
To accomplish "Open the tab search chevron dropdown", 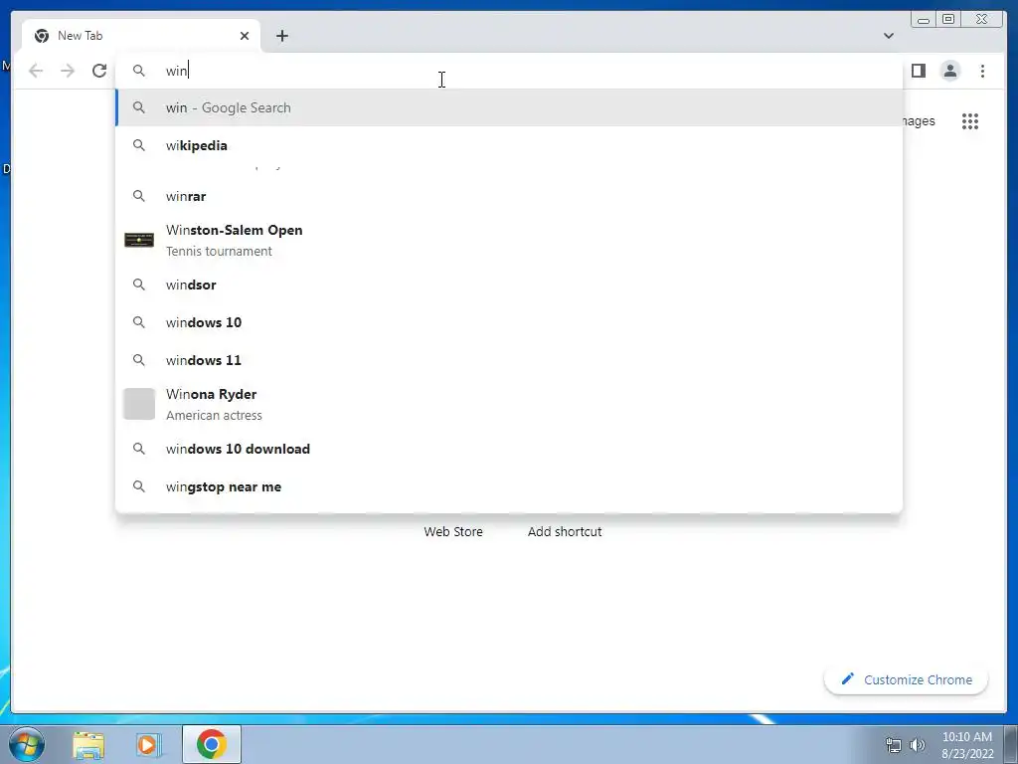I will (x=888, y=36).
